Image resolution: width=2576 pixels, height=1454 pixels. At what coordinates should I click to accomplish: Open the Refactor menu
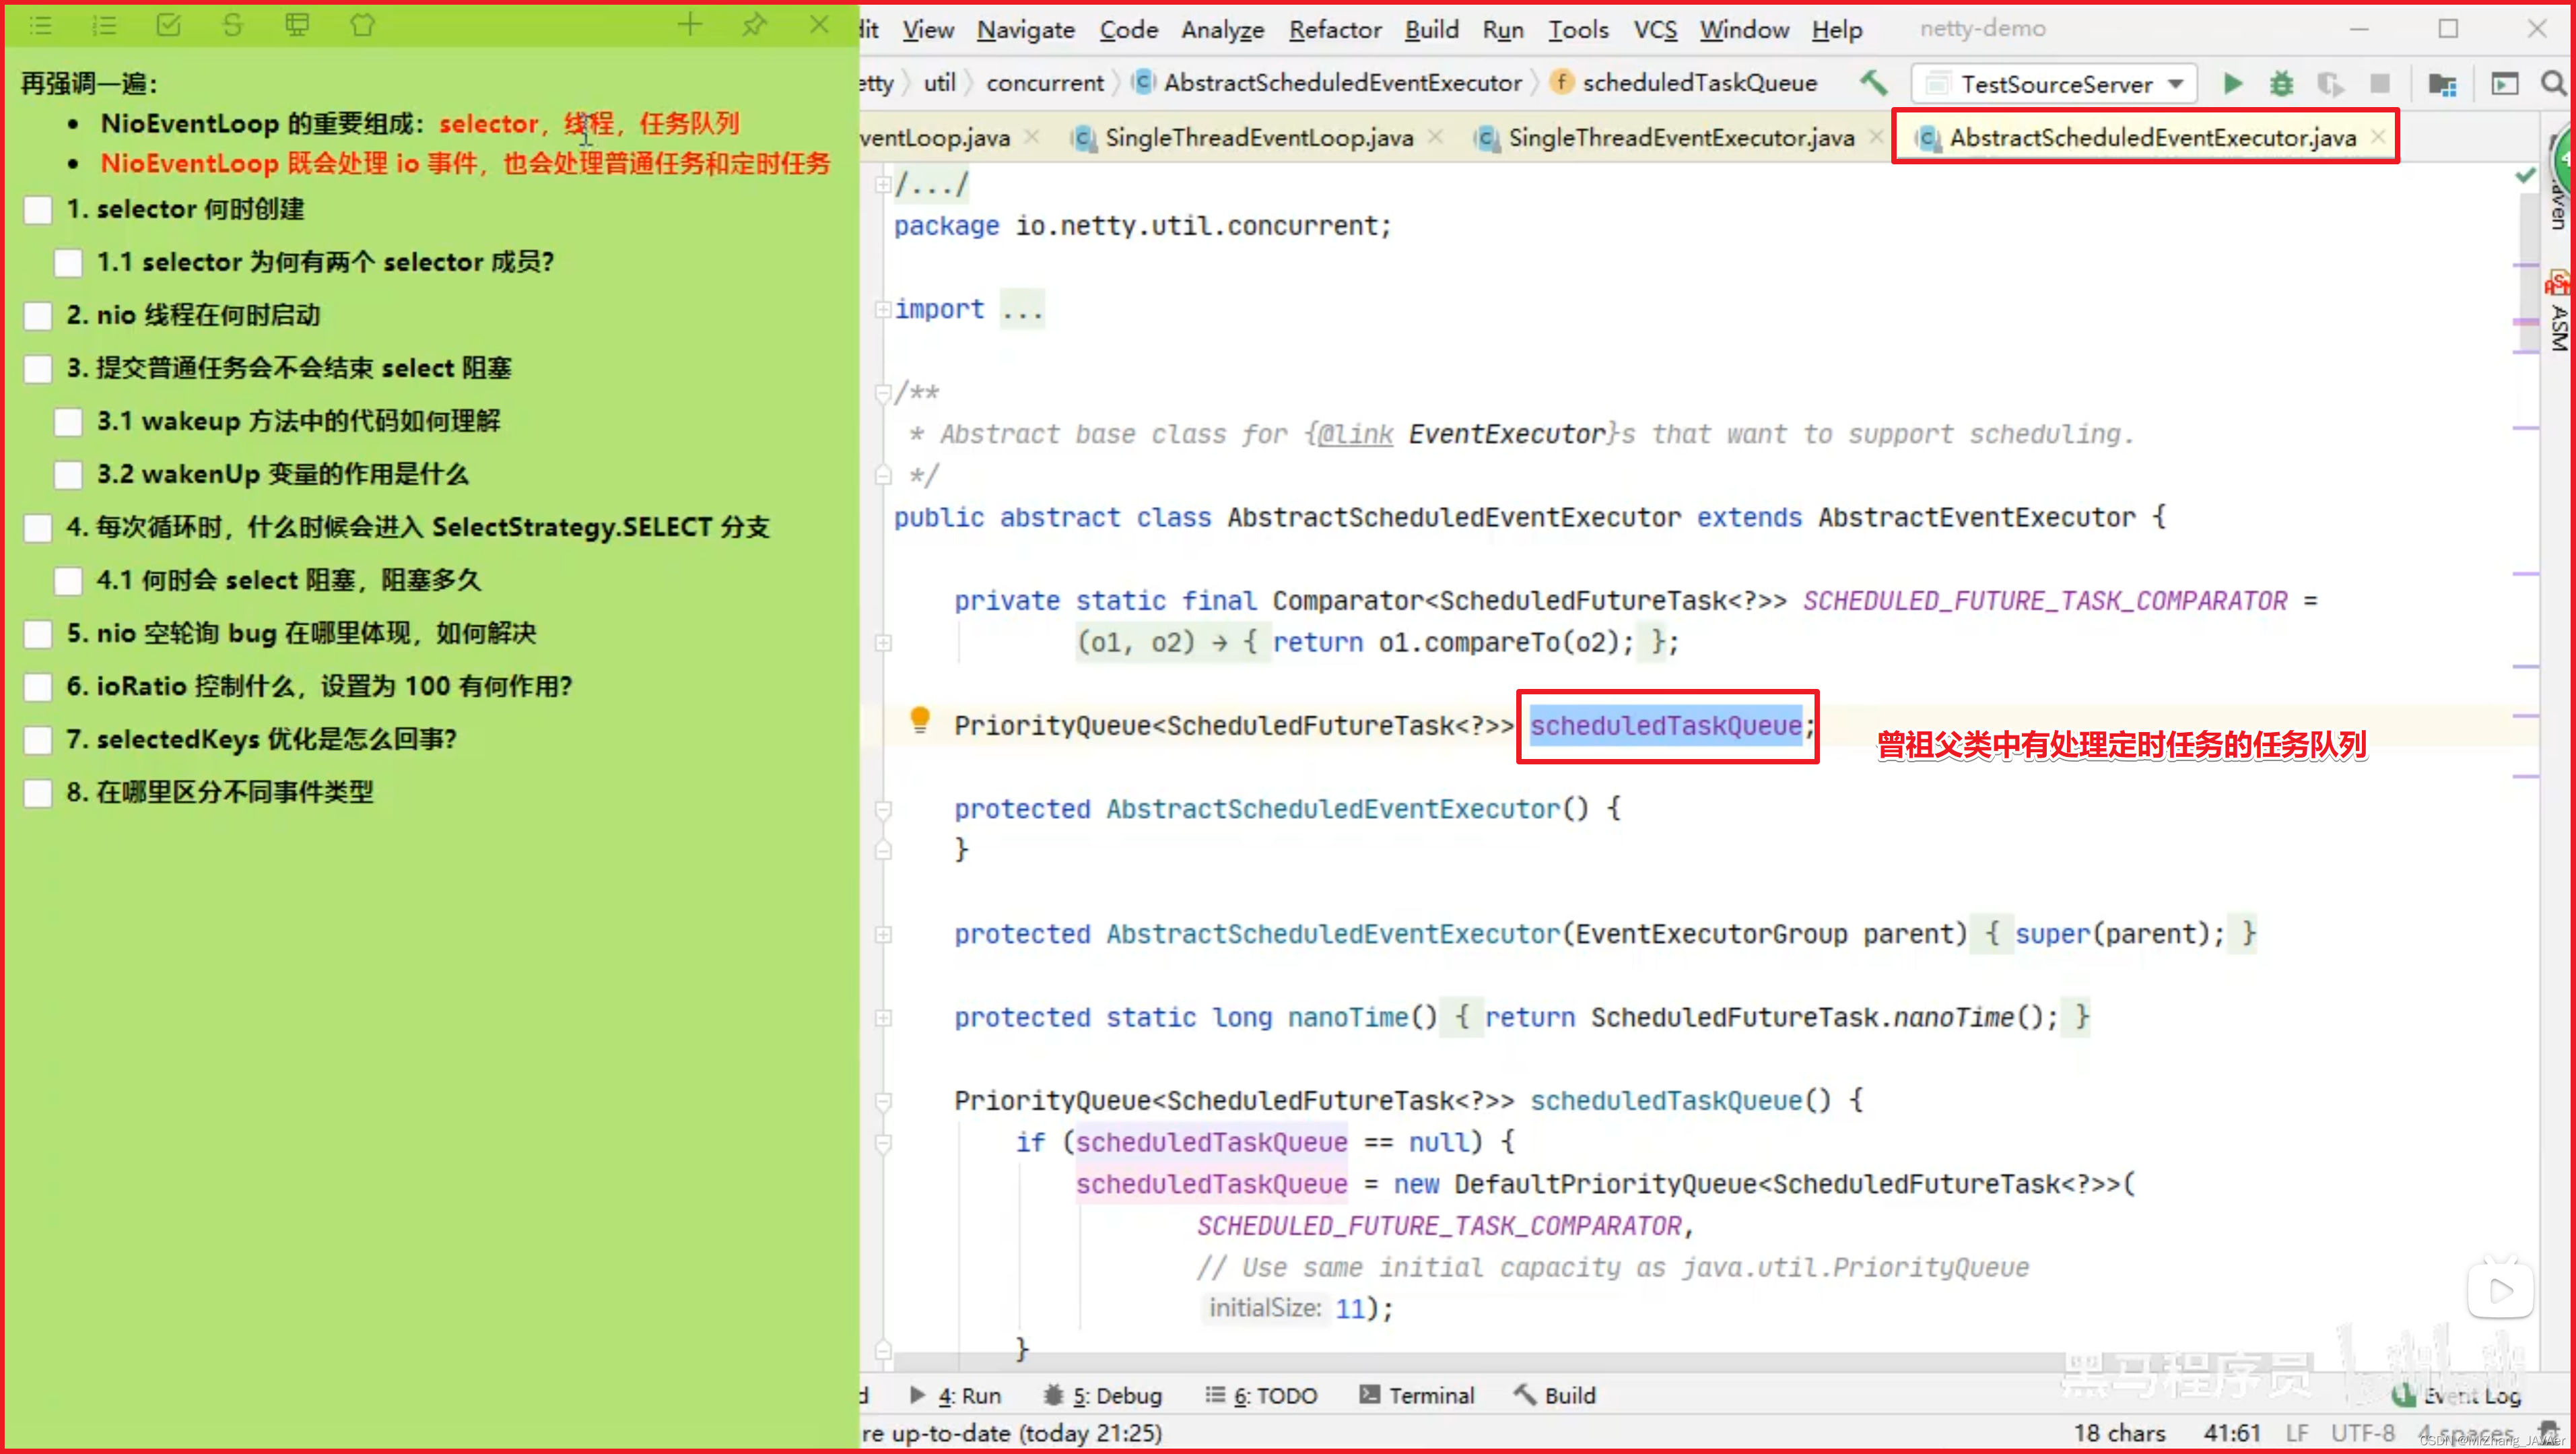click(1335, 30)
